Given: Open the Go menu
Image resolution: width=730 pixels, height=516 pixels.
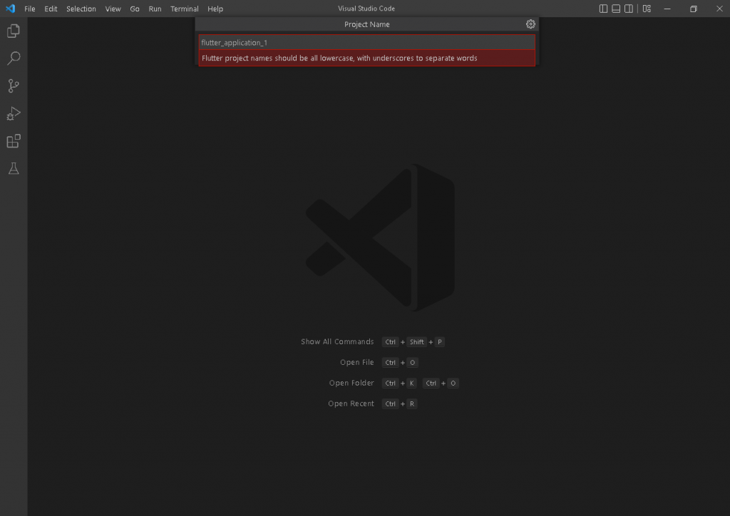Looking at the screenshot, I should click(135, 9).
